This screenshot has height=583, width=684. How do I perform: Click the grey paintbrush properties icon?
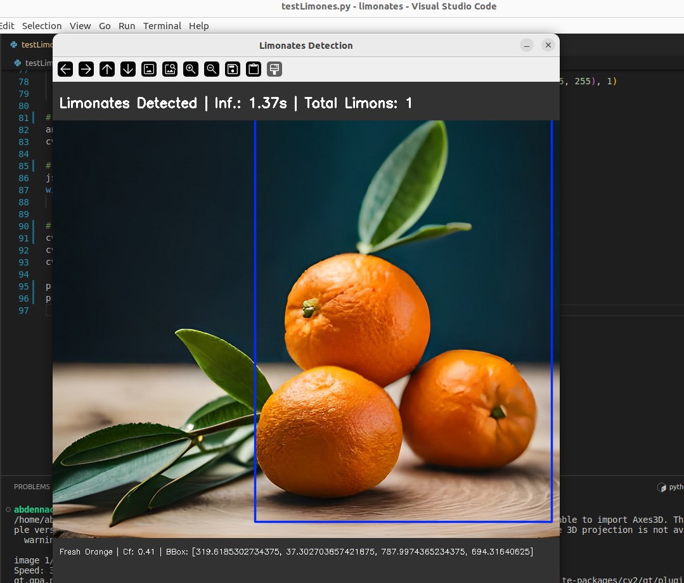click(x=275, y=69)
